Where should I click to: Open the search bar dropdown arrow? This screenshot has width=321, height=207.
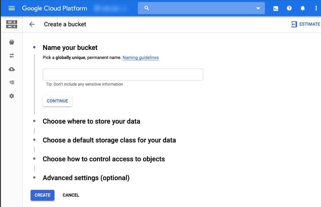coord(258,8)
